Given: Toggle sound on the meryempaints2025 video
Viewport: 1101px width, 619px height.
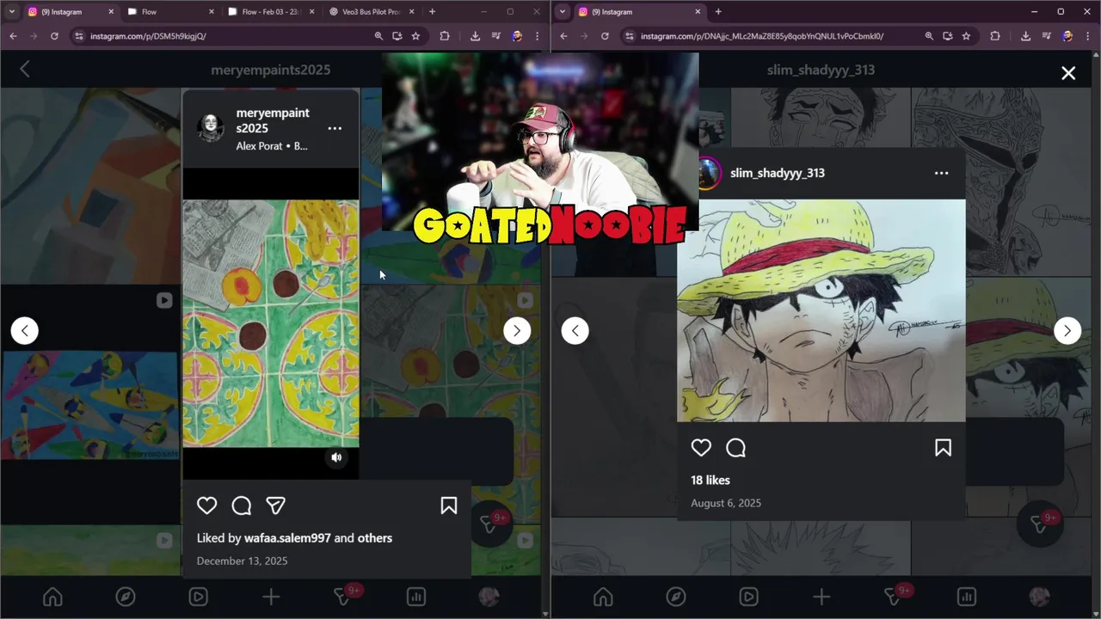Looking at the screenshot, I should click(x=336, y=457).
